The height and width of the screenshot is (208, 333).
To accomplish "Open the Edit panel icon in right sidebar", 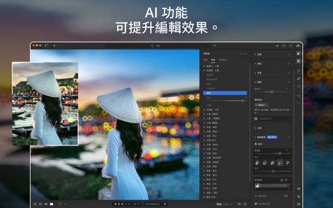I will 299,53.
